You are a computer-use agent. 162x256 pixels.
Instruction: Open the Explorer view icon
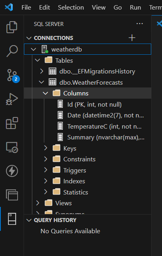[12, 27]
